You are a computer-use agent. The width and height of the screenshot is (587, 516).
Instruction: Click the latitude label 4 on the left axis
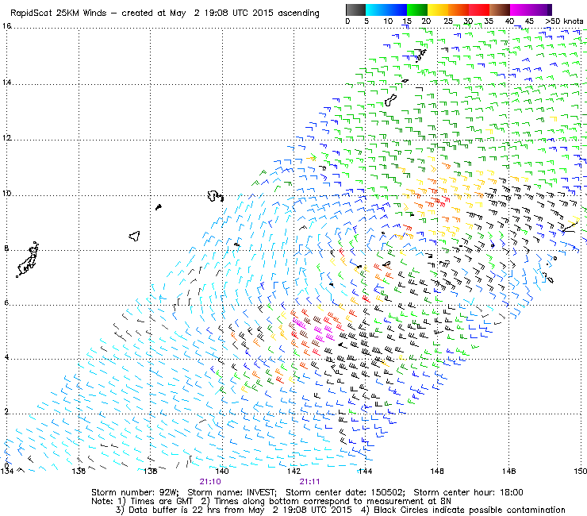(x=6, y=357)
